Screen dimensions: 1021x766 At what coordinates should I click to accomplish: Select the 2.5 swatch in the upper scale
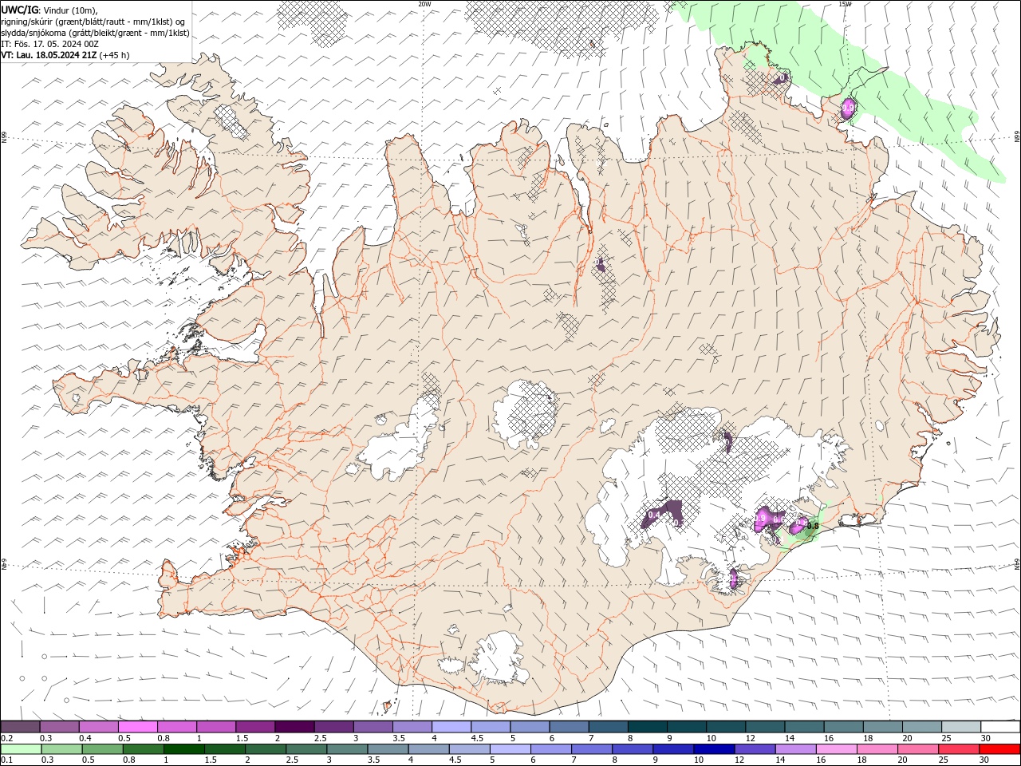tap(333, 726)
